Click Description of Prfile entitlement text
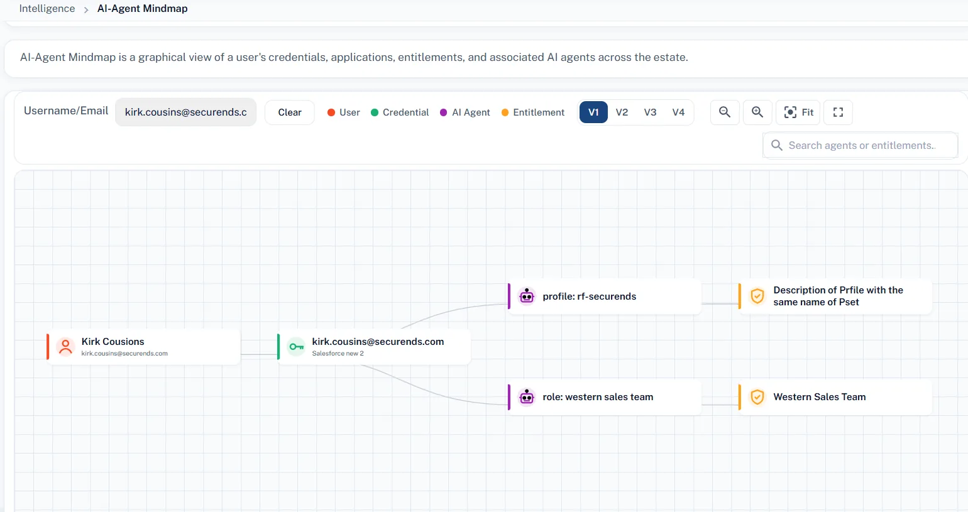The width and height of the screenshot is (968, 512). [838, 296]
